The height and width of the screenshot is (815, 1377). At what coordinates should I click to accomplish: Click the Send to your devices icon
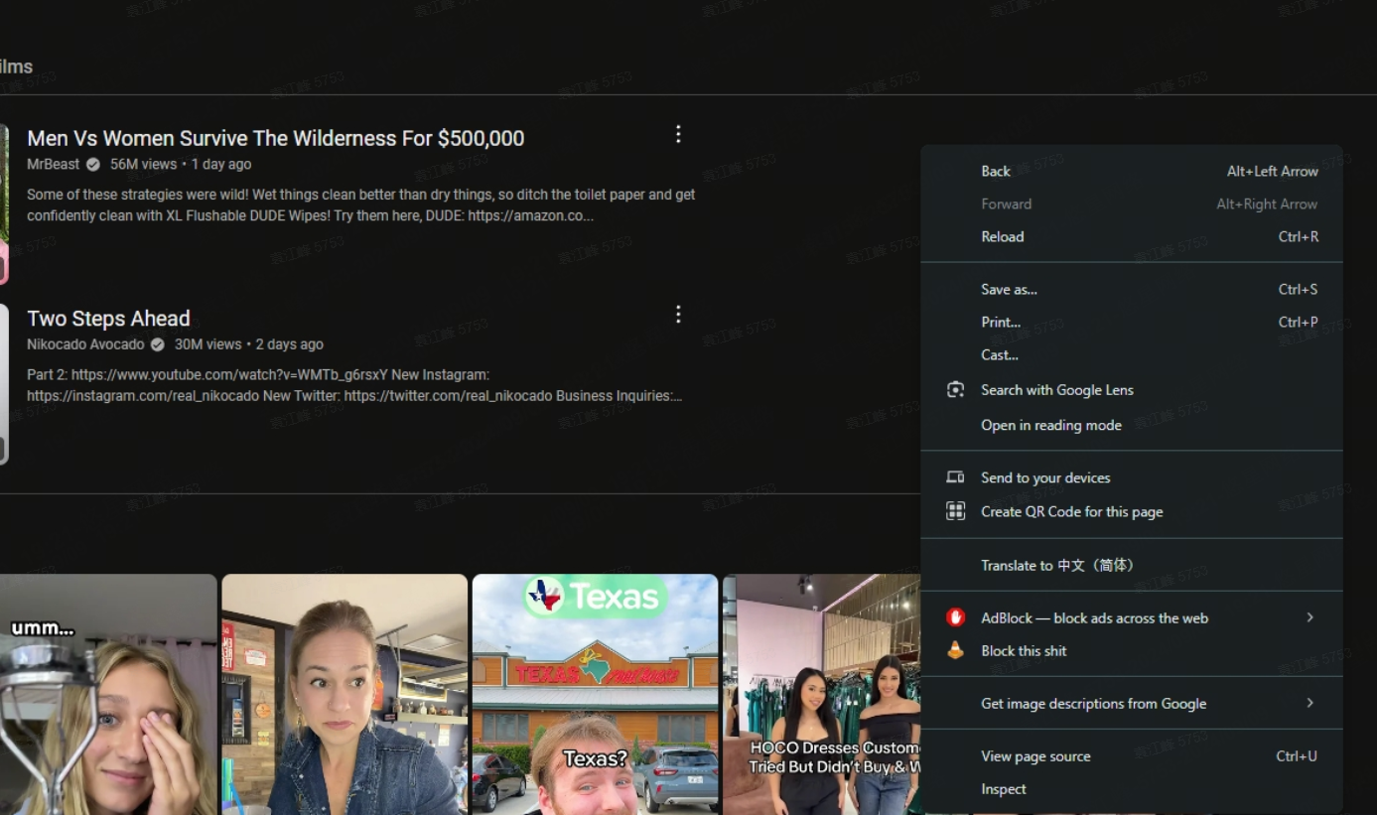955,477
